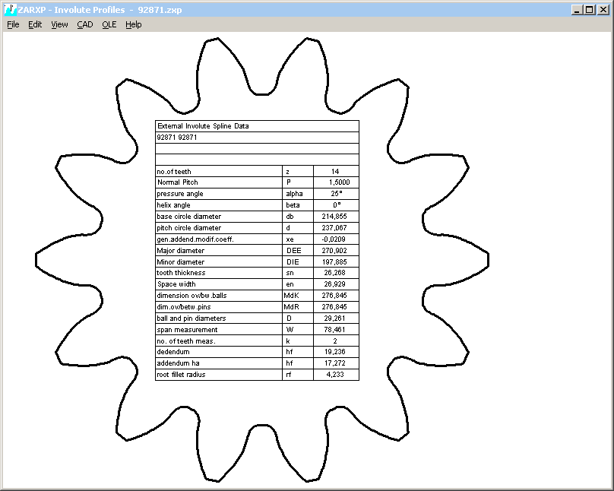This screenshot has width=614, height=491.
Task: Open the CAD menu
Action: 84,24
